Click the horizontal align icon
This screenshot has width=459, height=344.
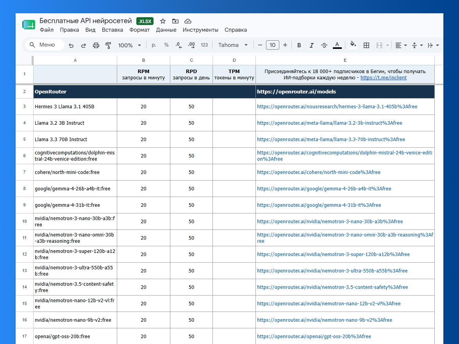(x=398, y=45)
